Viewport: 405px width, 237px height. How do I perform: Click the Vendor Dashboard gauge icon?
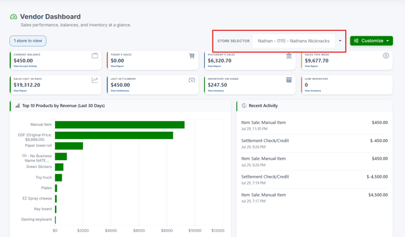click(13, 17)
